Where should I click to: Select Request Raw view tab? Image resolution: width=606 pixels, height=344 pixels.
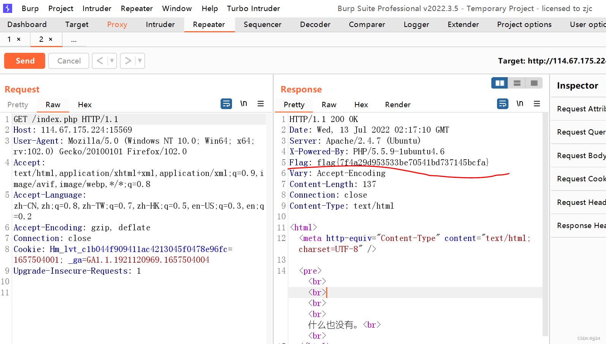pyautogui.click(x=53, y=105)
